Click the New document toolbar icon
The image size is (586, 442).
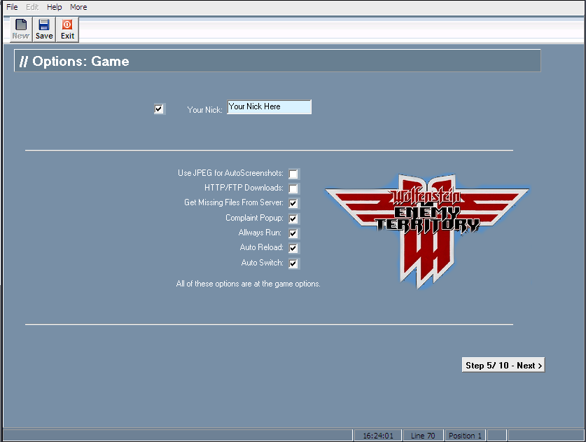[x=21, y=29]
